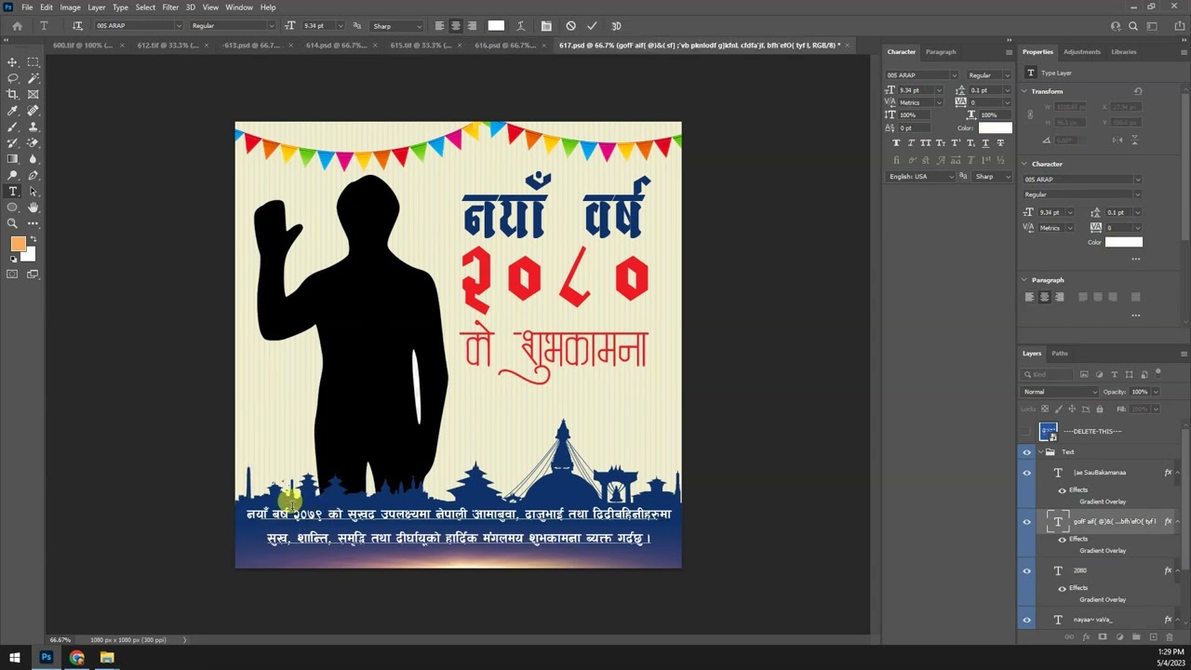
Task: Select the Clone Stamp tool
Action: [33, 127]
